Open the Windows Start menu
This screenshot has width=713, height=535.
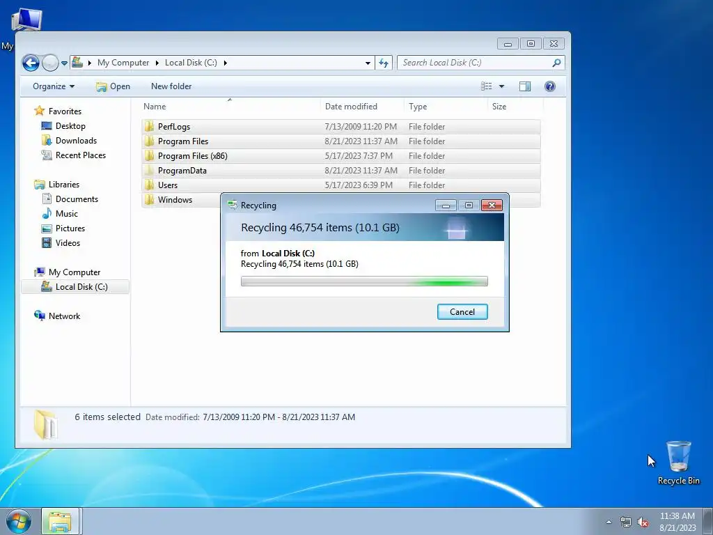[x=19, y=522]
